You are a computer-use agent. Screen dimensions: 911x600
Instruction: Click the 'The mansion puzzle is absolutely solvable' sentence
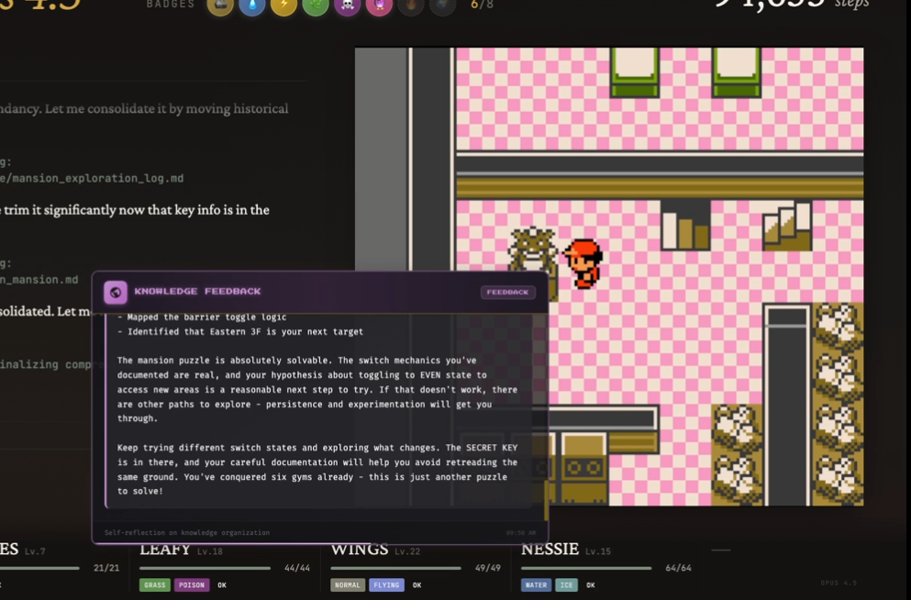[226, 361]
